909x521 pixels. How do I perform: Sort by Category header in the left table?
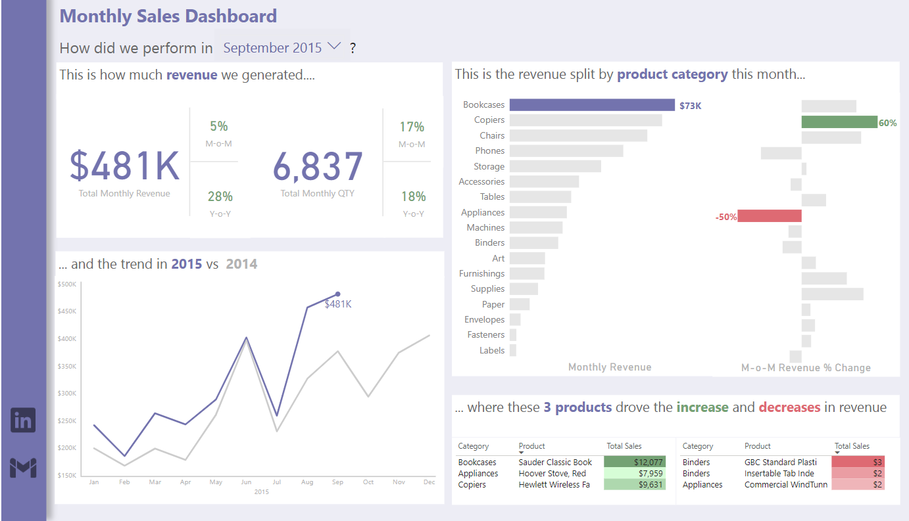click(473, 446)
